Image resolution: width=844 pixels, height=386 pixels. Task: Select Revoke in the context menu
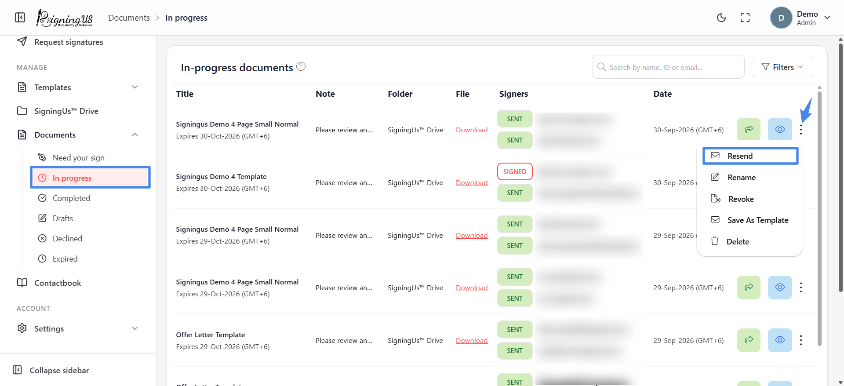pyautogui.click(x=750, y=199)
